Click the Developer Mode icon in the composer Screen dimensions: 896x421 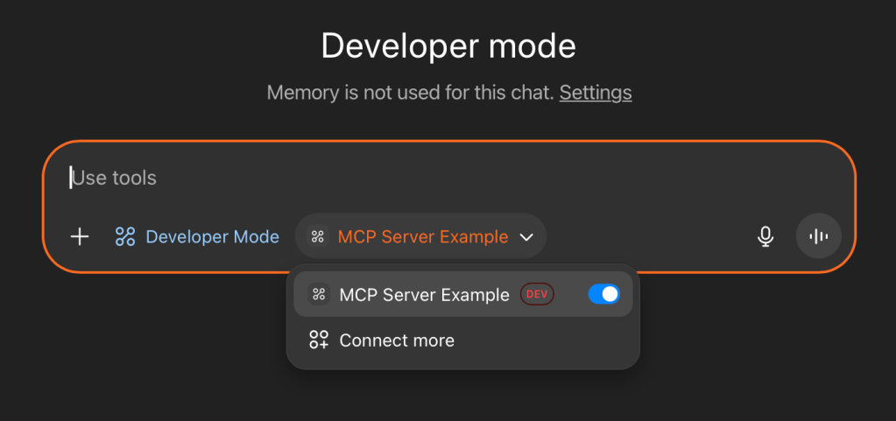(125, 236)
